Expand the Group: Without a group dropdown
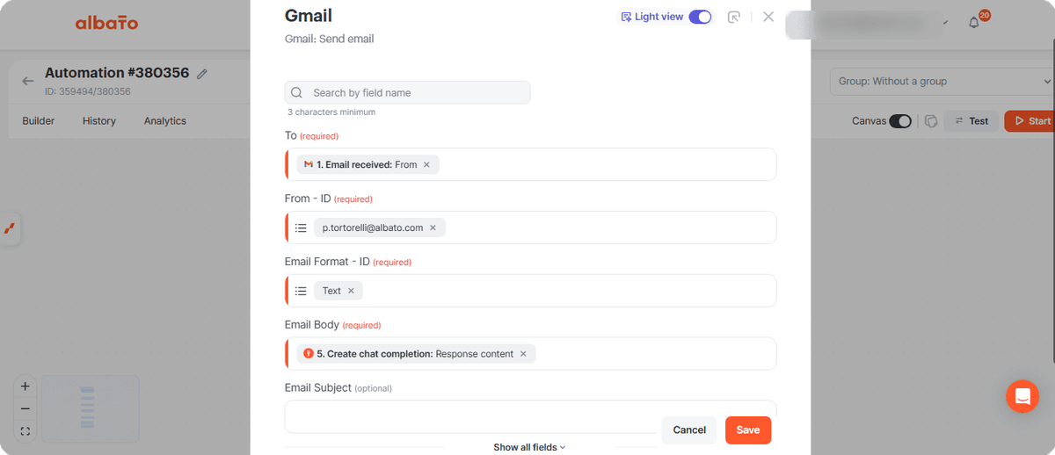 click(x=939, y=82)
